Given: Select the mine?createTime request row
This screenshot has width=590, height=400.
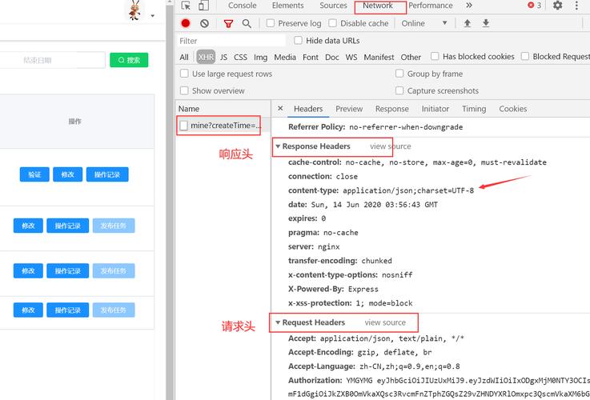Looking at the screenshot, I should (223, 125).
